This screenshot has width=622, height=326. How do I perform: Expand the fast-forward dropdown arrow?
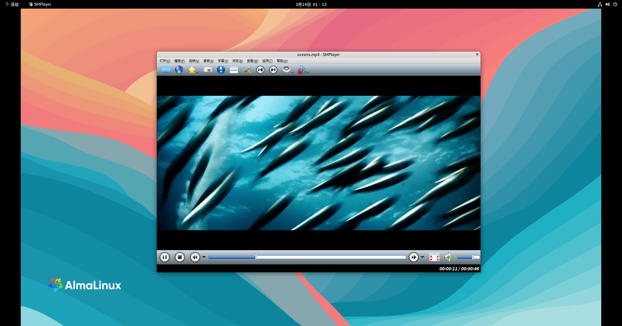pyautogui.click(x=422, y=257)
